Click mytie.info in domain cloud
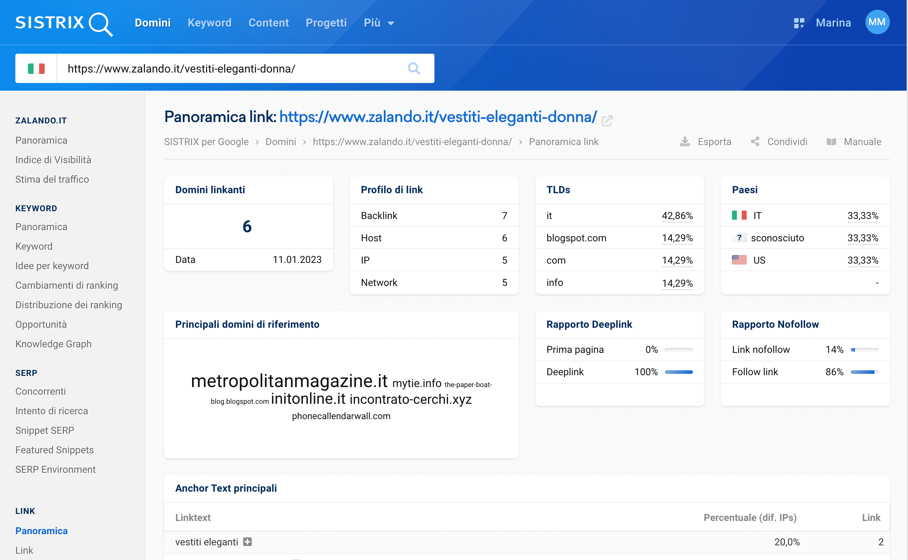The height and width of the screenshot is (560, 908). pos(417,383)
